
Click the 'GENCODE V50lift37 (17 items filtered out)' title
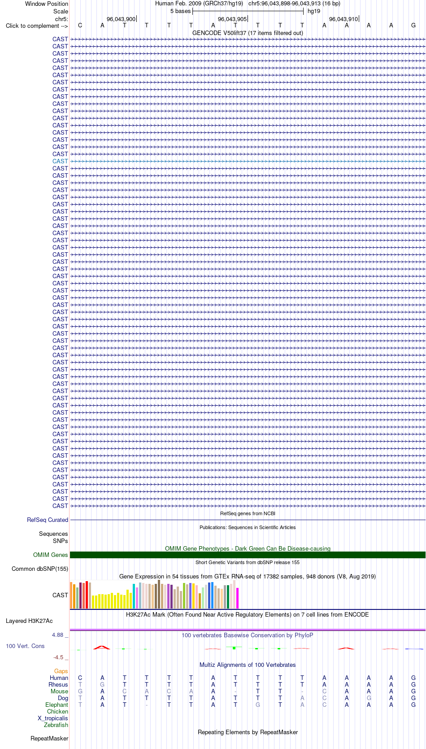tap(248, 33)
